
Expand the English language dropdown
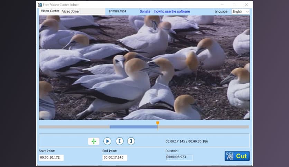pyautogui.click(x=240, y=11)
